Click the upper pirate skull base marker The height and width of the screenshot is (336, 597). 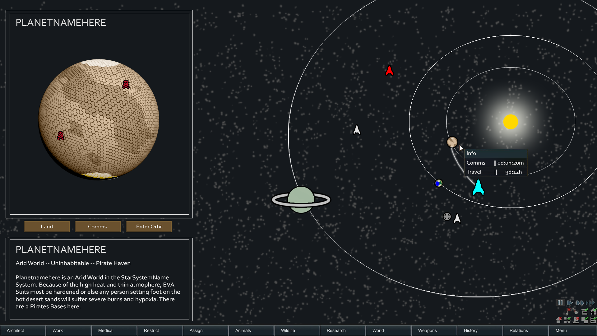pyautogui.click(x=126, y=84)
